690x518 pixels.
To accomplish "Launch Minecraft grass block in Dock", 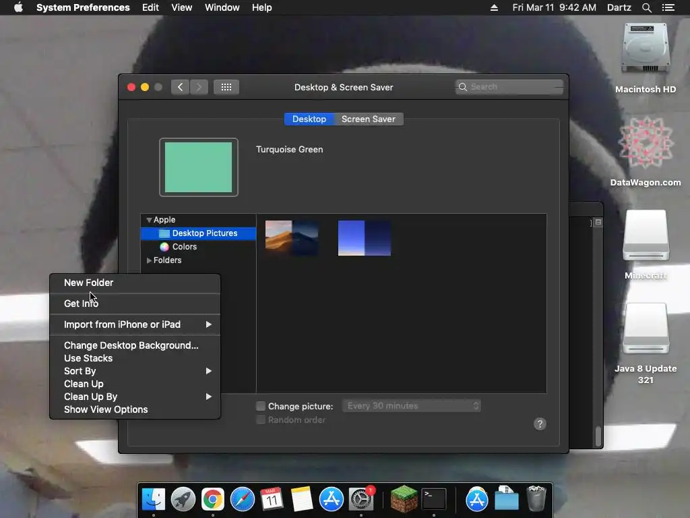I will click(404, 498).
